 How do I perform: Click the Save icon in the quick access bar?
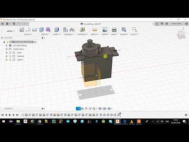coord(14,24)
